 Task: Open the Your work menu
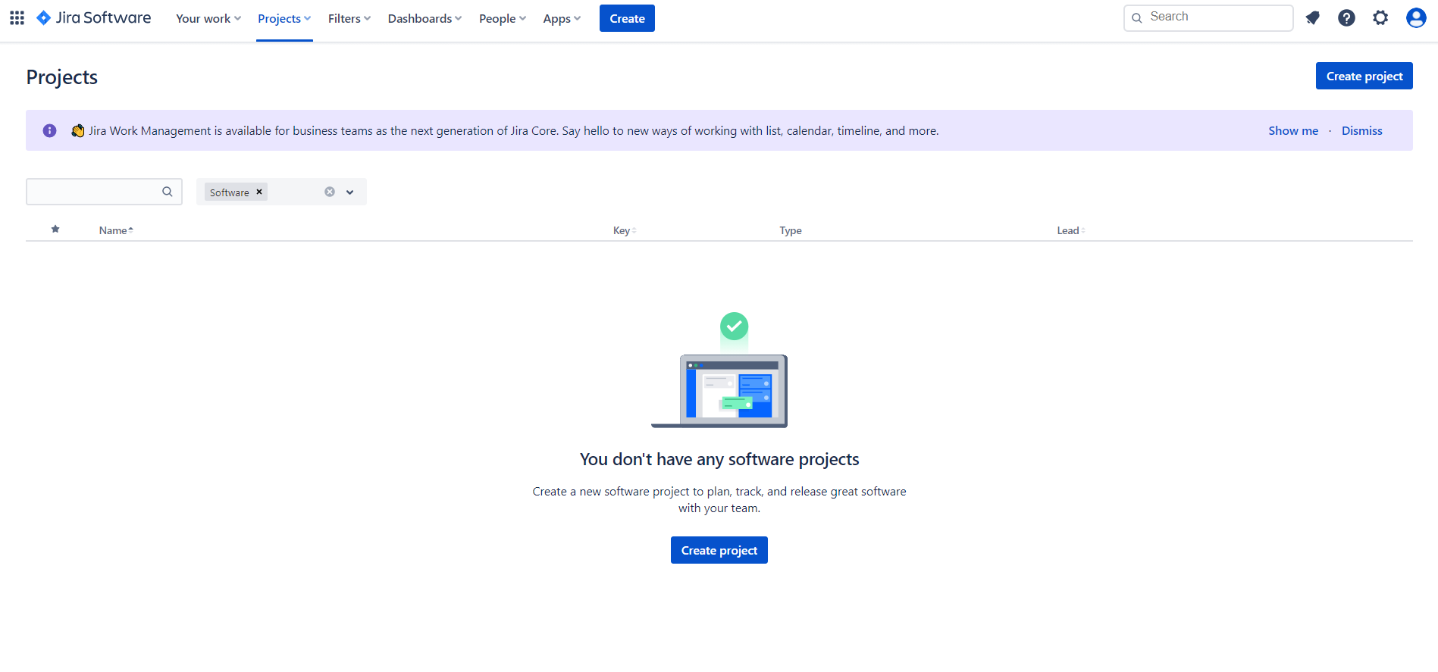tap(208, 18)
